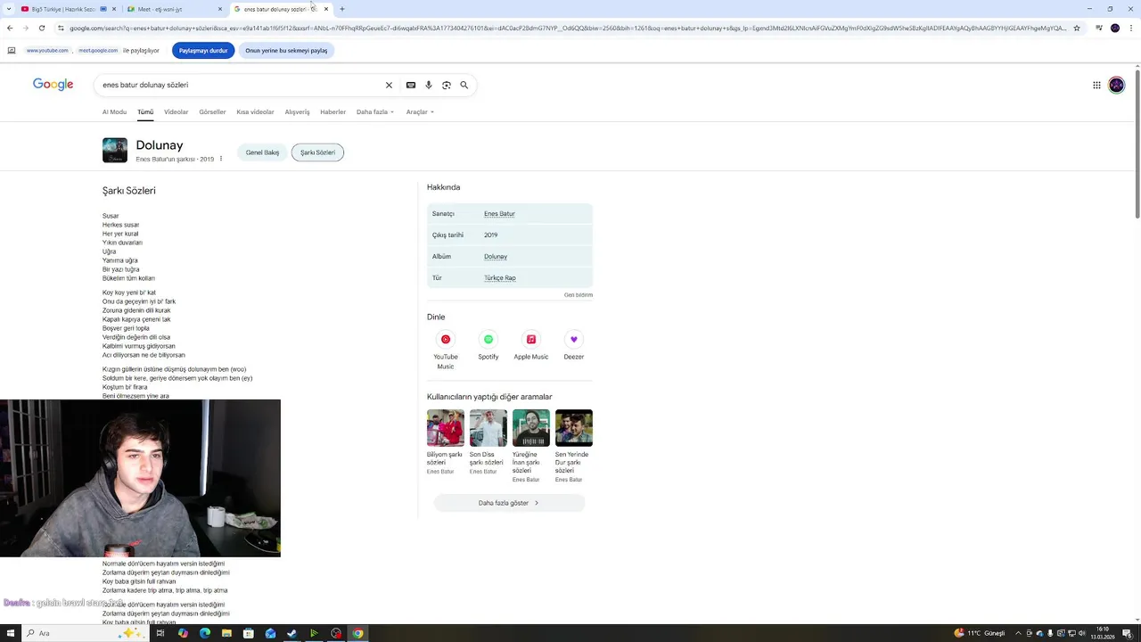Image resolution: width=1141 pixels, height=642 pixels.
Task: Show hidden system tray icons
Action: (1018, 633)
